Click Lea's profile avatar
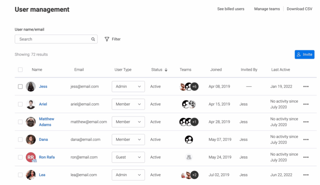Viewport: 320px width, 185px height. coord(31,175)
